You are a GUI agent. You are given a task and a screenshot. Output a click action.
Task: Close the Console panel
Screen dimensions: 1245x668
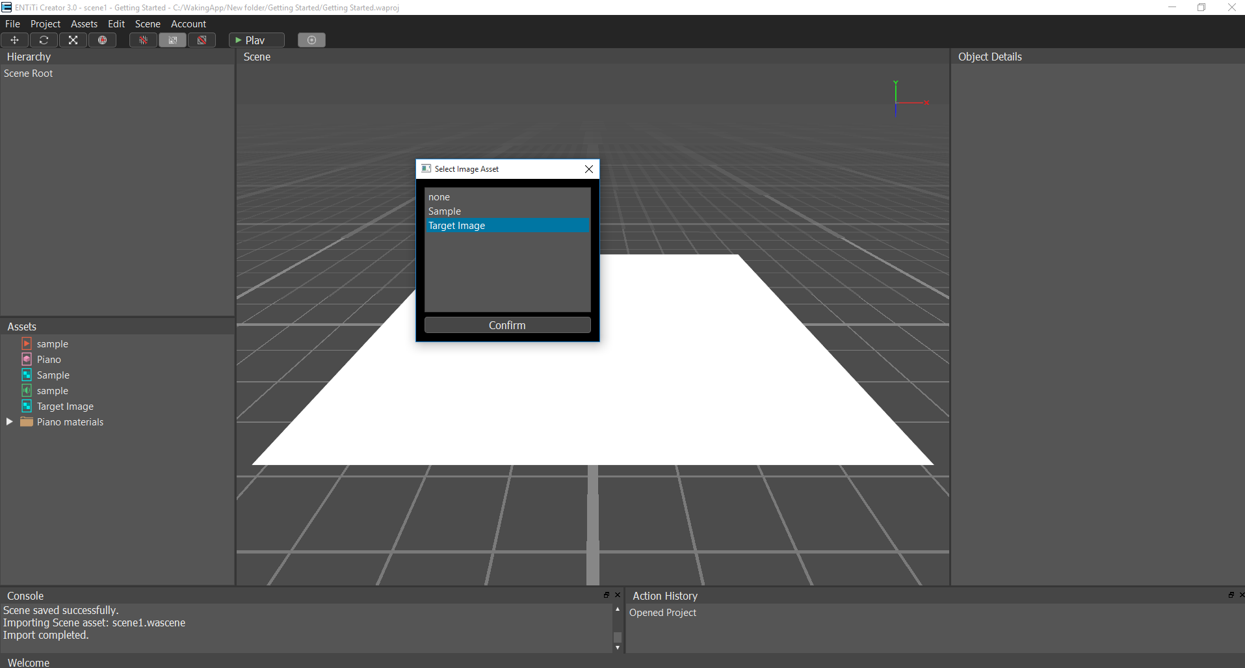(x=618, y=595)
